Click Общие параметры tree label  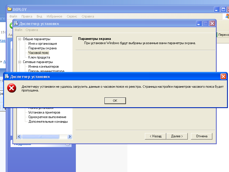37,39
